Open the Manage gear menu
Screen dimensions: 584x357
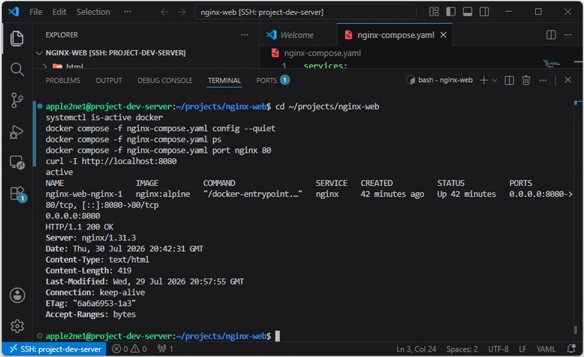(17, 326)
